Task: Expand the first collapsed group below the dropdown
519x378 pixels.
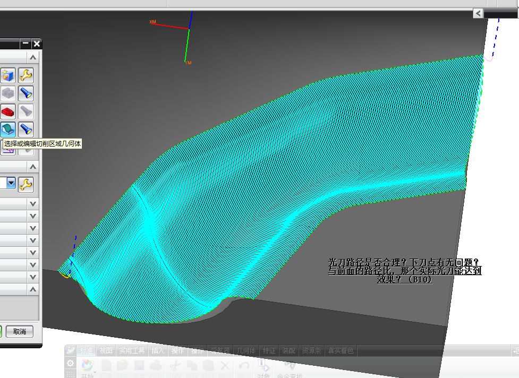Action: (33, 204)
